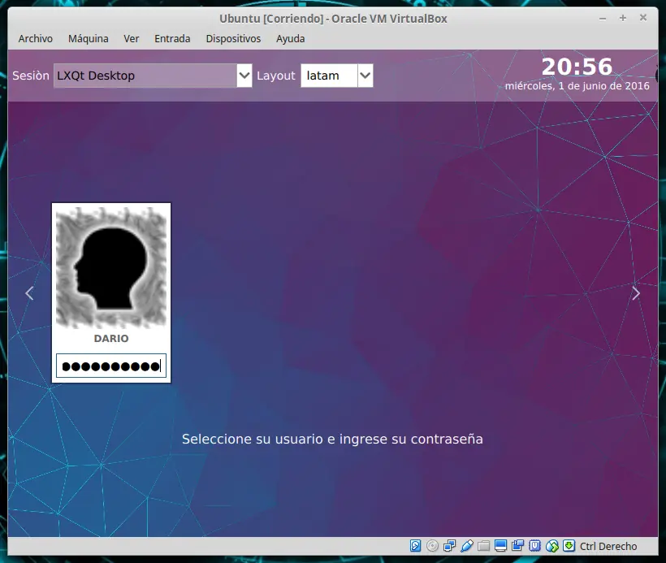Select the DARIO user avatar

[111, 268]
